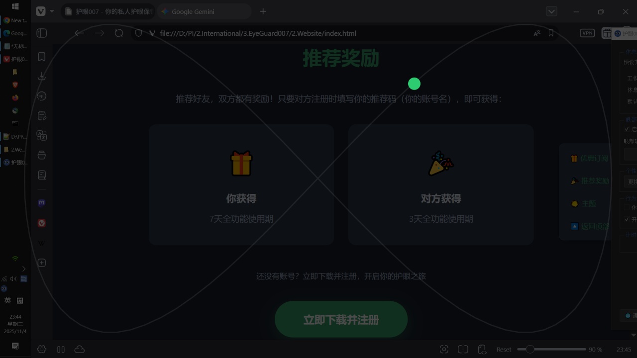Click the 立即下载并注册 button
Viewport: 637px width, 358px height.
pyautogui.click(x=341, y=319)
